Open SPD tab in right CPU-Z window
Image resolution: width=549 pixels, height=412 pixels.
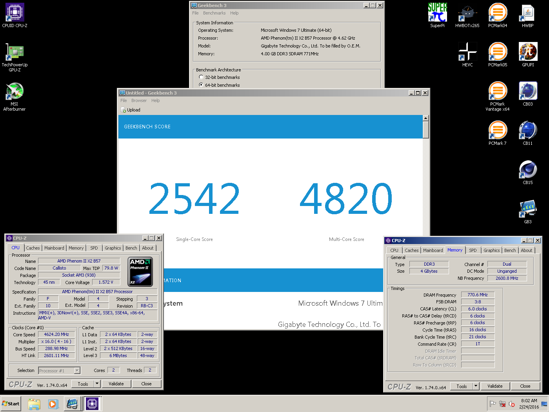click(x=473, y=250)
